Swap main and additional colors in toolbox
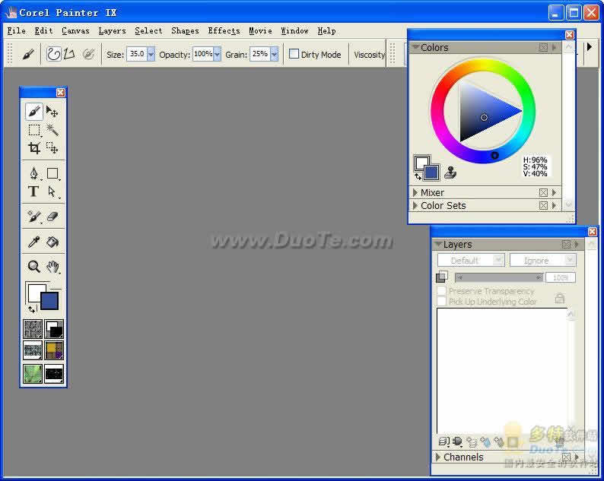This screenshot has height=481, width=604. [x=32, y=309]
